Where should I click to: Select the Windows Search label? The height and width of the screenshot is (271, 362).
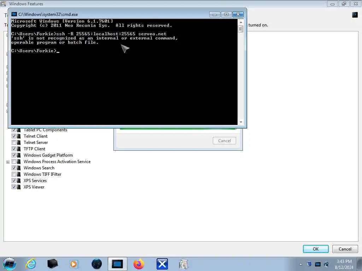click(x=39, y=168)
